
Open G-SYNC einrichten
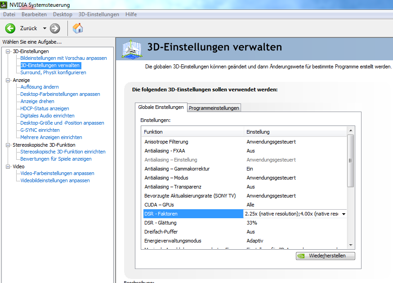40,130
